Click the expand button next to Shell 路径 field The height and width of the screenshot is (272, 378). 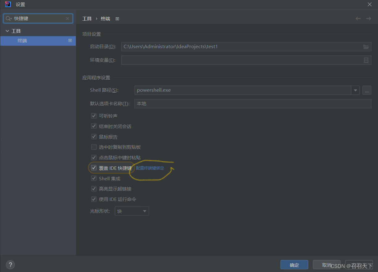pyautogui.click(x=367, y=90)
